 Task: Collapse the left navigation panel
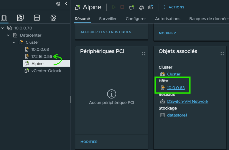point(66,4)
